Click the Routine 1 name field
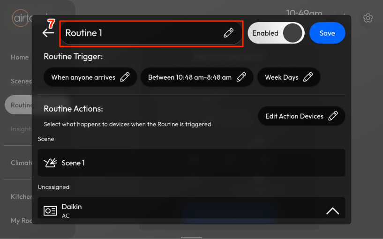Image resolution: width=383 pixels, height=239 pixels. (x=141, y=33)
